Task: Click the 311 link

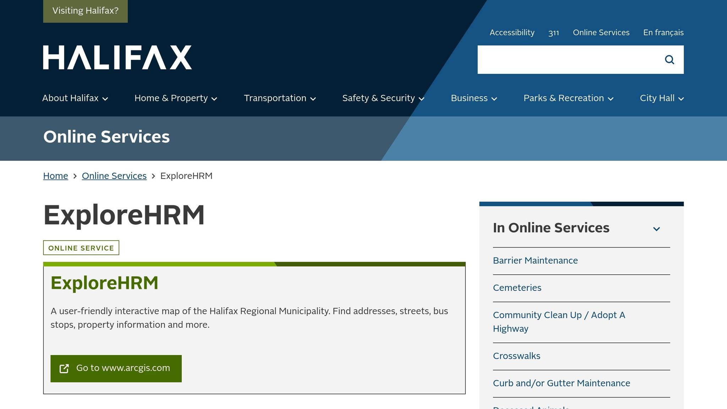Action: point(553,32)
